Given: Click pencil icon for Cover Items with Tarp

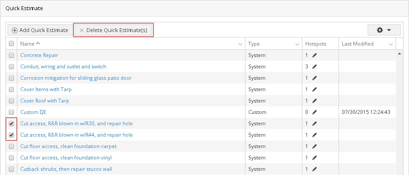Looking at the screenshot, I should (x=314, y=89).
